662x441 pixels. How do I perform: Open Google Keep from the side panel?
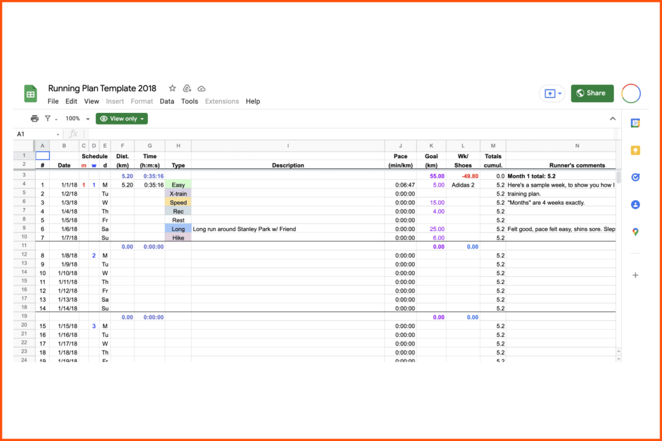[x=635, y=150]
